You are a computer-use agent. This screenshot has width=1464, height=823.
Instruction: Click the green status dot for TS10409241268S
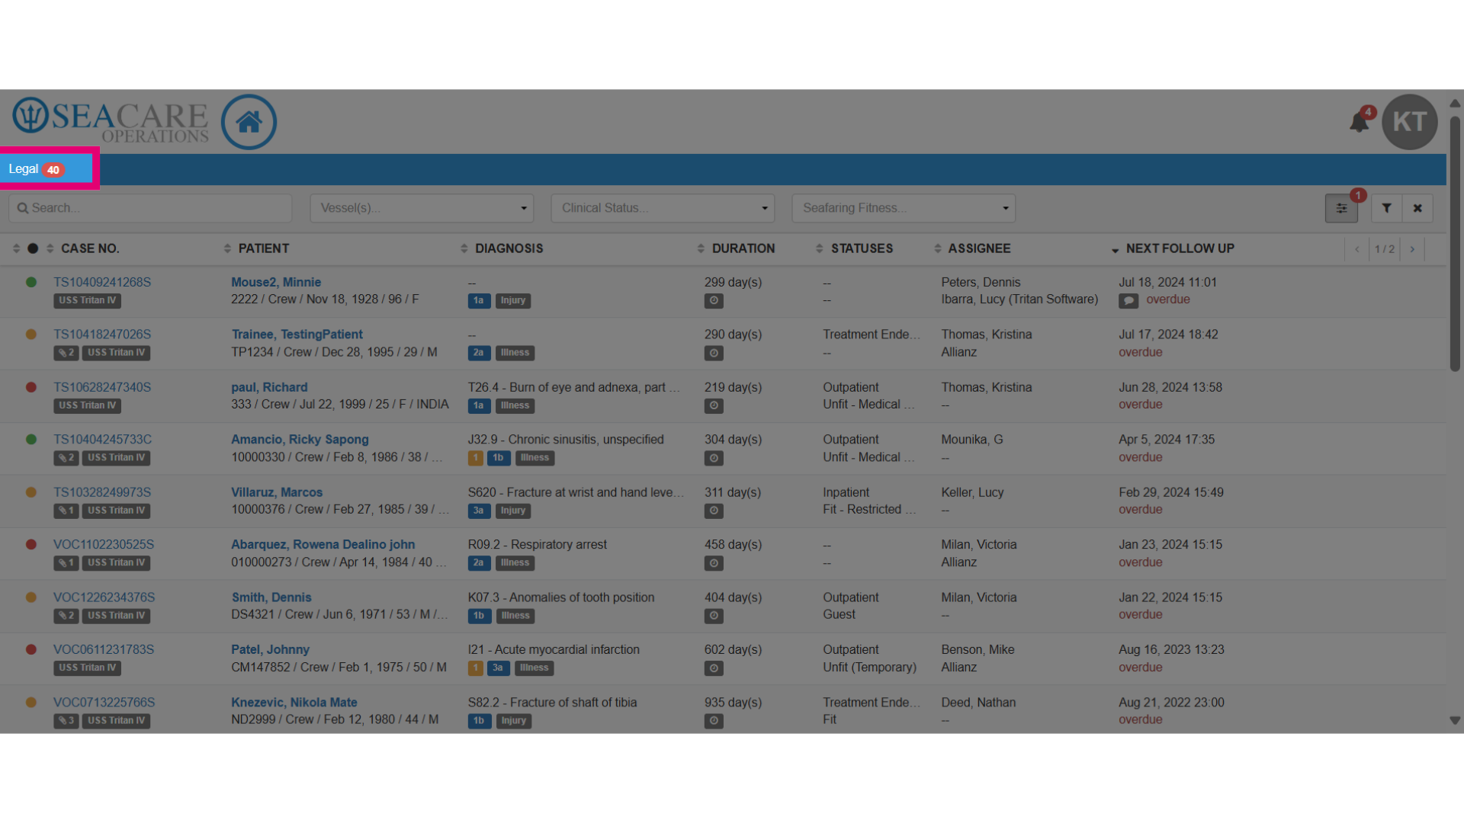point(31,282)
